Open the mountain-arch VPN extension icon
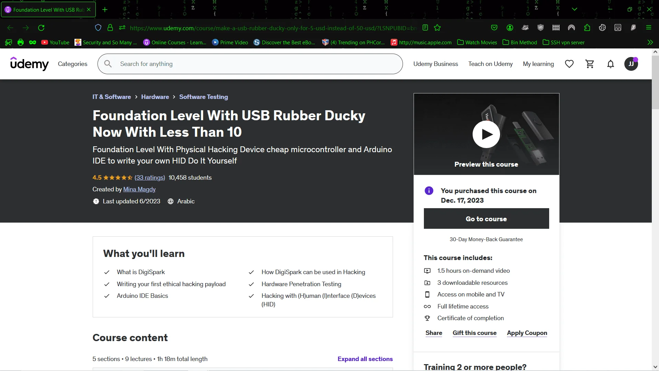The height and width of the screenshot is (371, 659). [571, 28]
